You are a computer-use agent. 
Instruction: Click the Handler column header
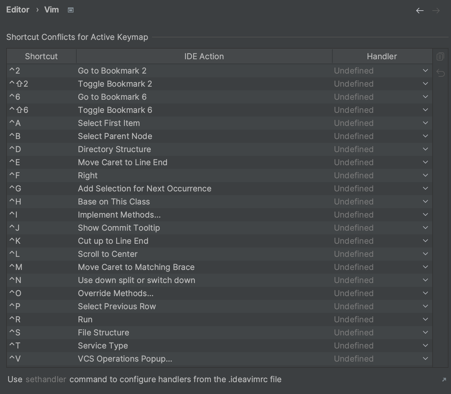click(382, 56)
